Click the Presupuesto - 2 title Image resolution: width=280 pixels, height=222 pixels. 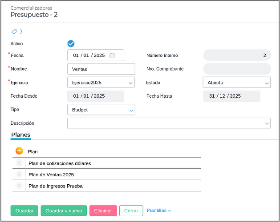point(34,15)
